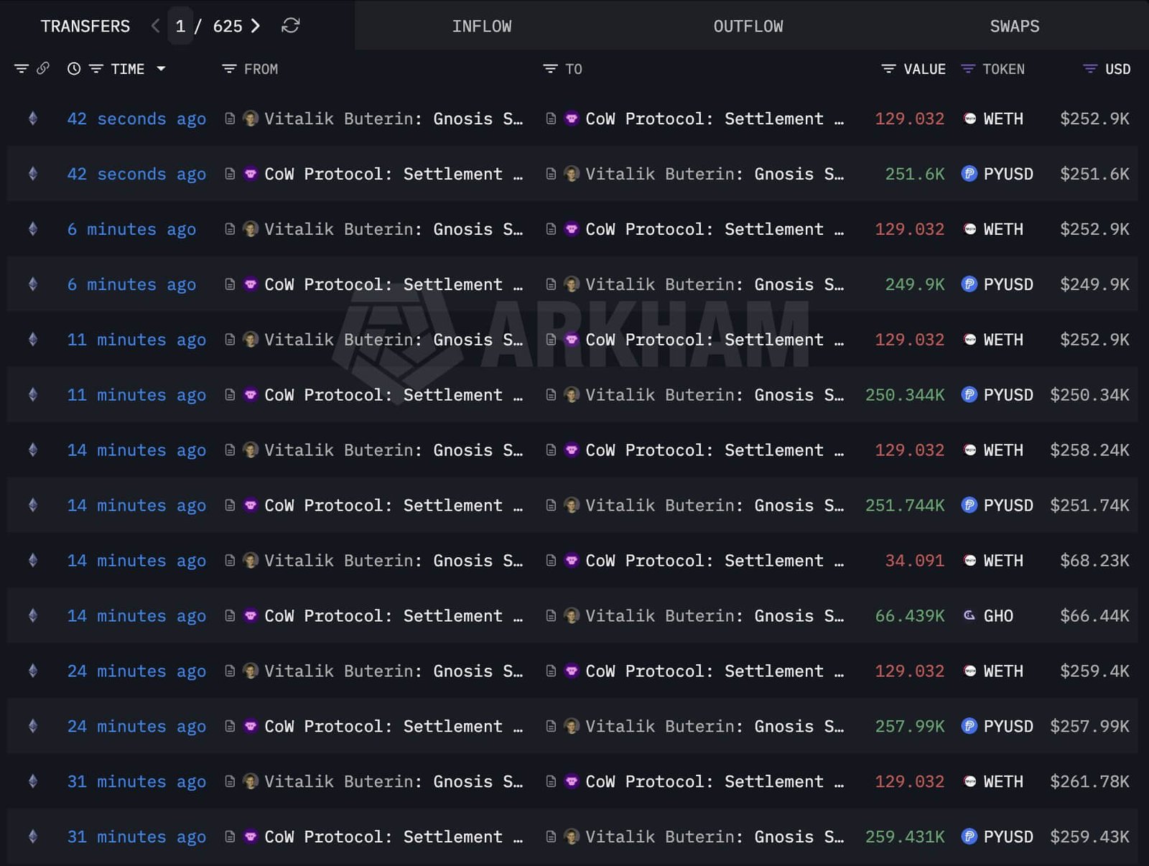Go to the next page of transfers
The width and height of the screenshot is (1149, 866).
(x=255, y=26)
